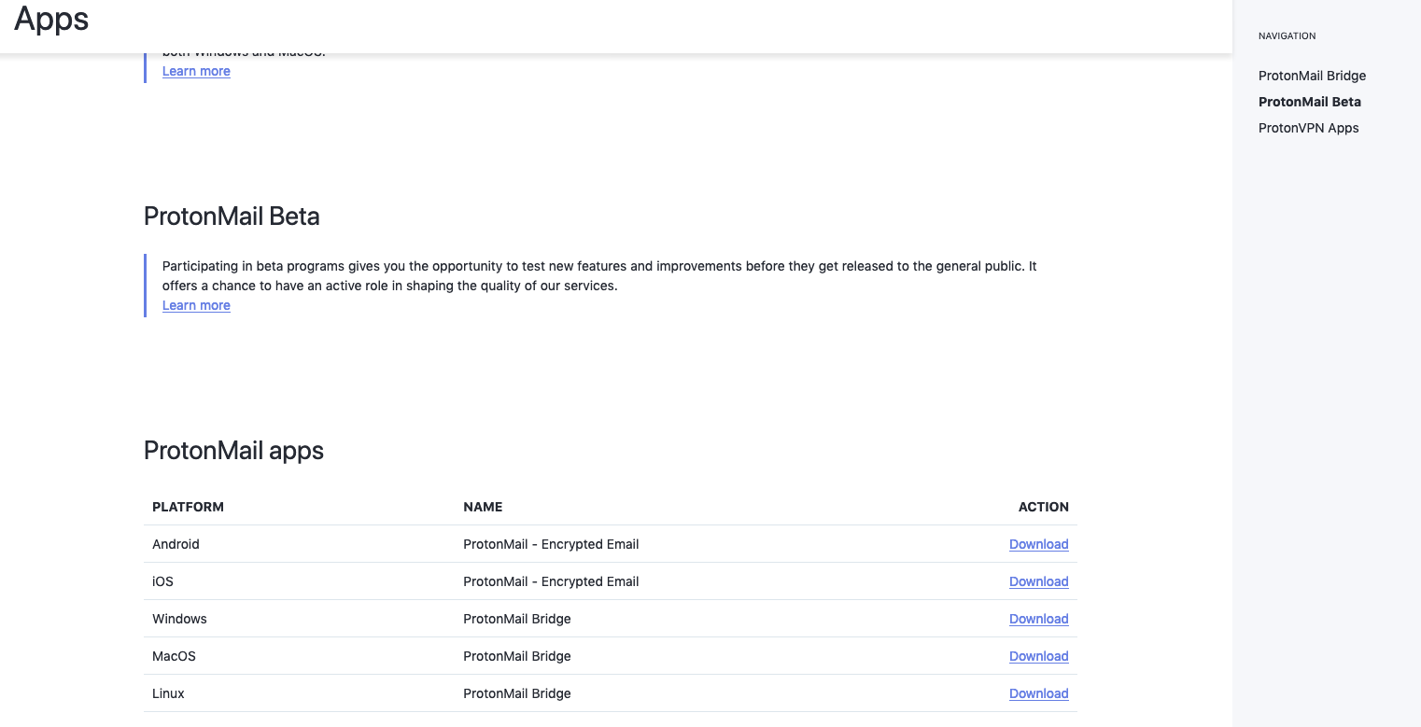This screenshot has width=1421, height=727.
Task: Download ProtonMail Bridge for Windows
Action: (1038, 619)
